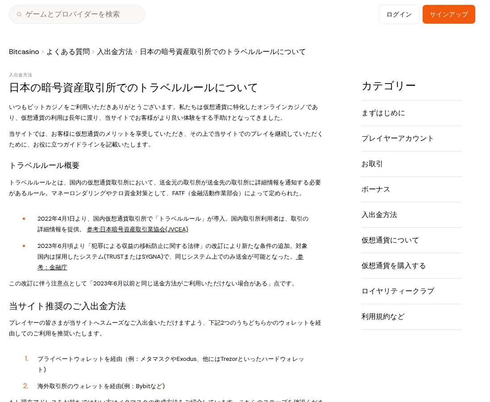Open the 参考:日本暗号資産取引業協会(JVCEA) link
The height and width of the screenshot is (402, 490).
coord(137,229)
